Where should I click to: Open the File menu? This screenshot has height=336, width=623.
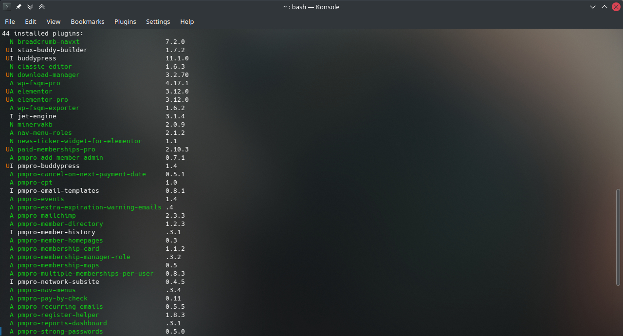pyautogui.click(x=10, y=21)
